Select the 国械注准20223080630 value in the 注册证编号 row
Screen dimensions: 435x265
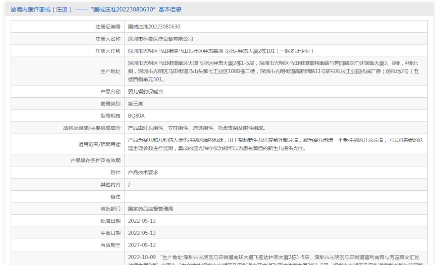pos(154,27)
